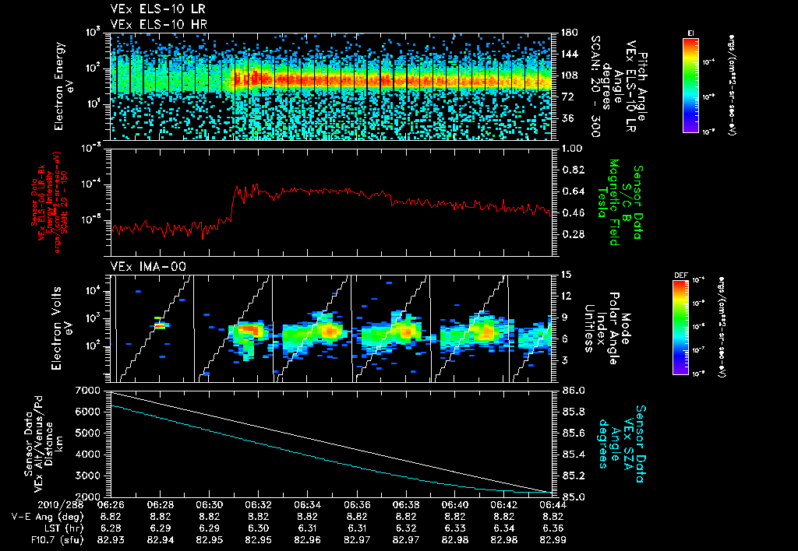Click altitude axis tick '3000'
The width and height of the screenshot is (798, 551).
tap(87, 476)
